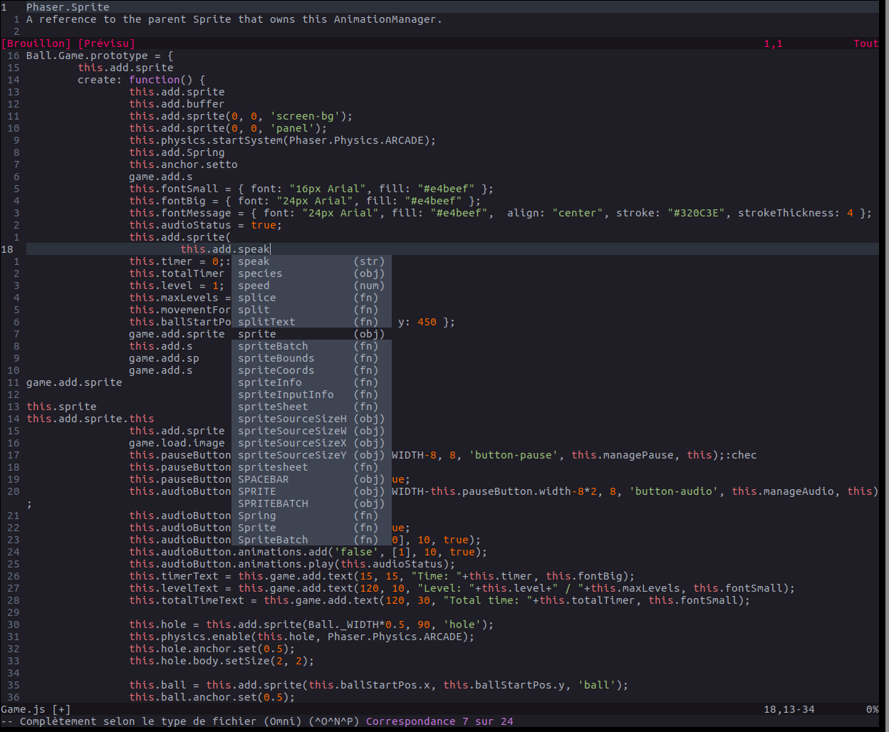Click the 'this.add.buffer' code line
The width and height of the screenshot is (889, 732).
pos(177,104)
